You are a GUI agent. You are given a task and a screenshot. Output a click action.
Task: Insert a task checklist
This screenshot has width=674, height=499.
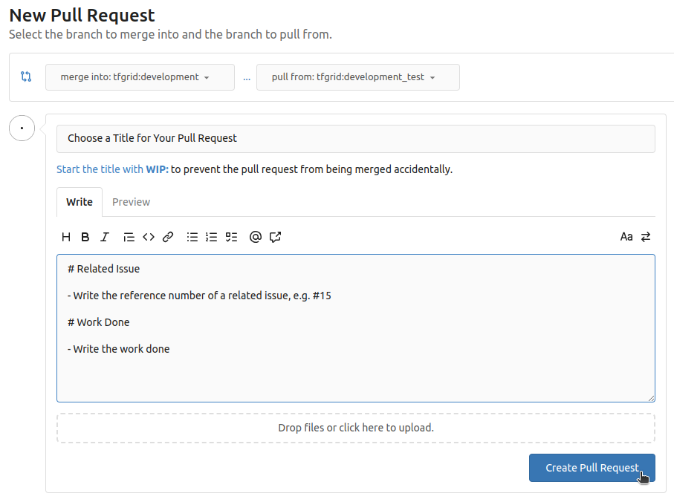point(231,237)
